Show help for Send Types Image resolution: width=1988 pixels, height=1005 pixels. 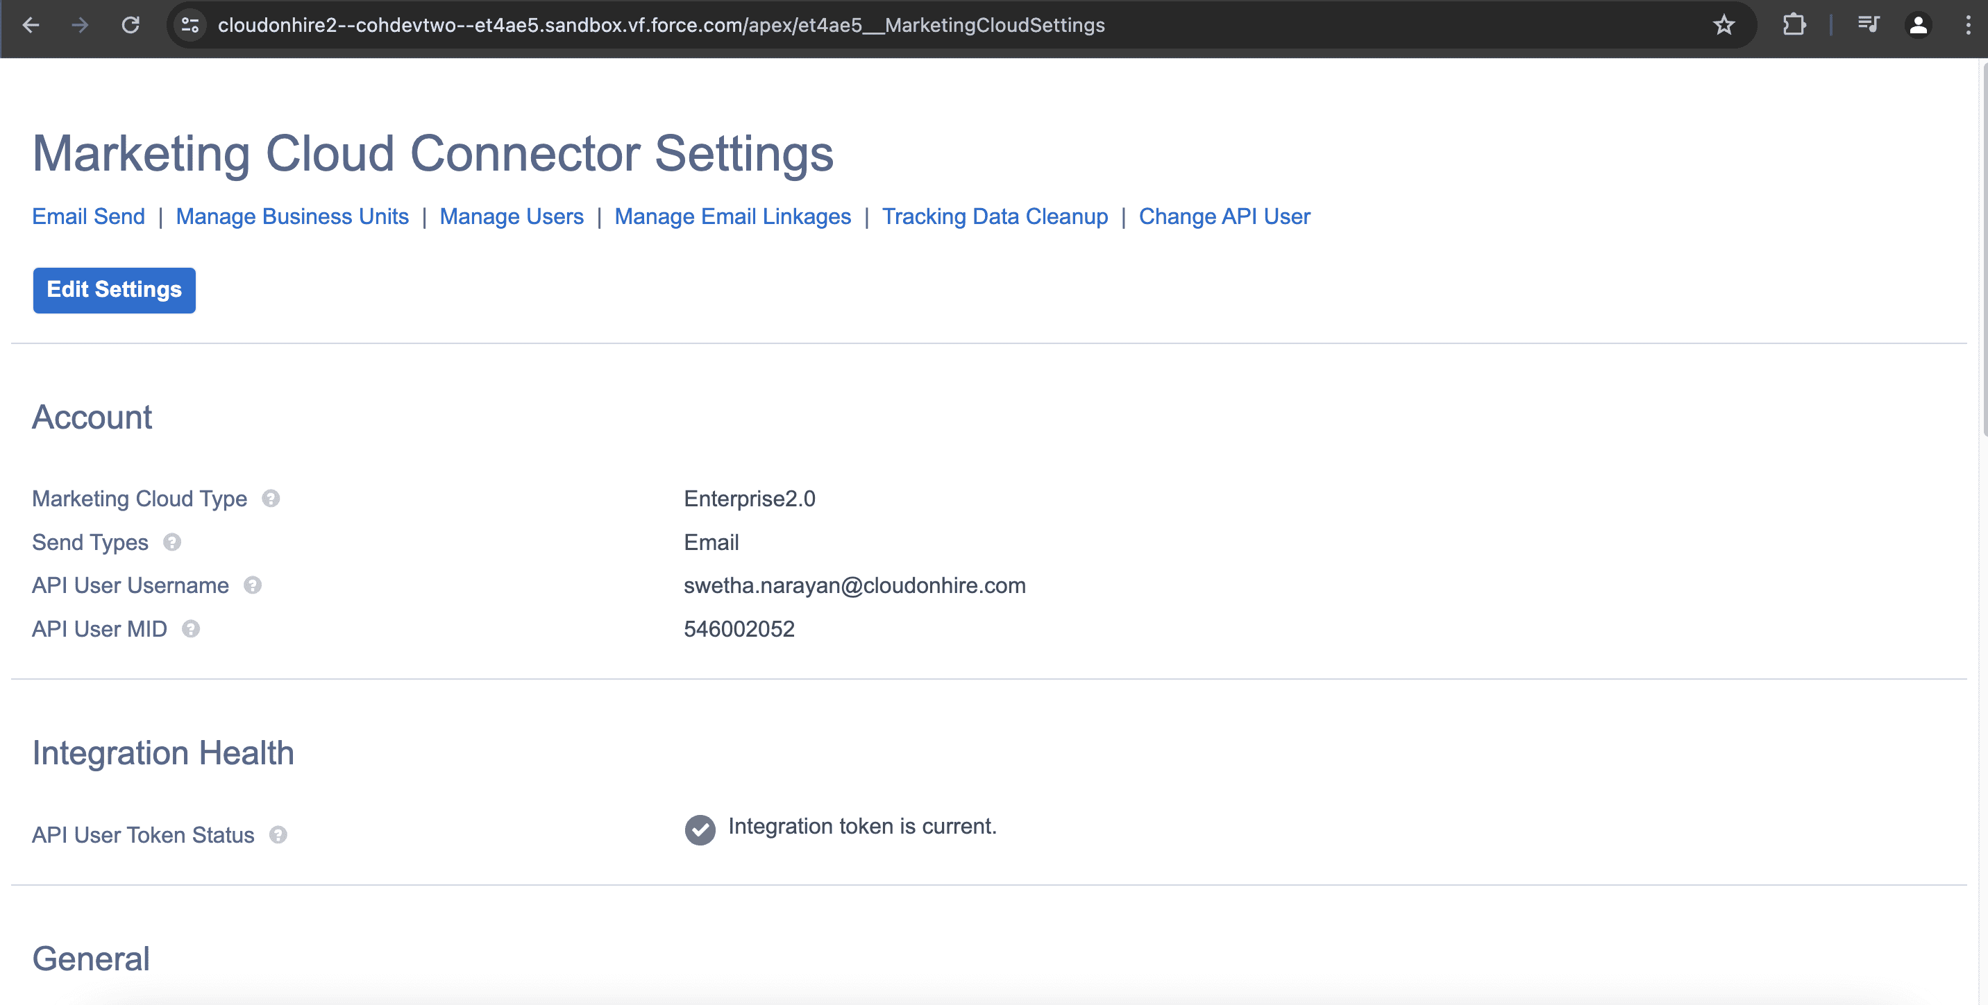(x=172, y=542)
